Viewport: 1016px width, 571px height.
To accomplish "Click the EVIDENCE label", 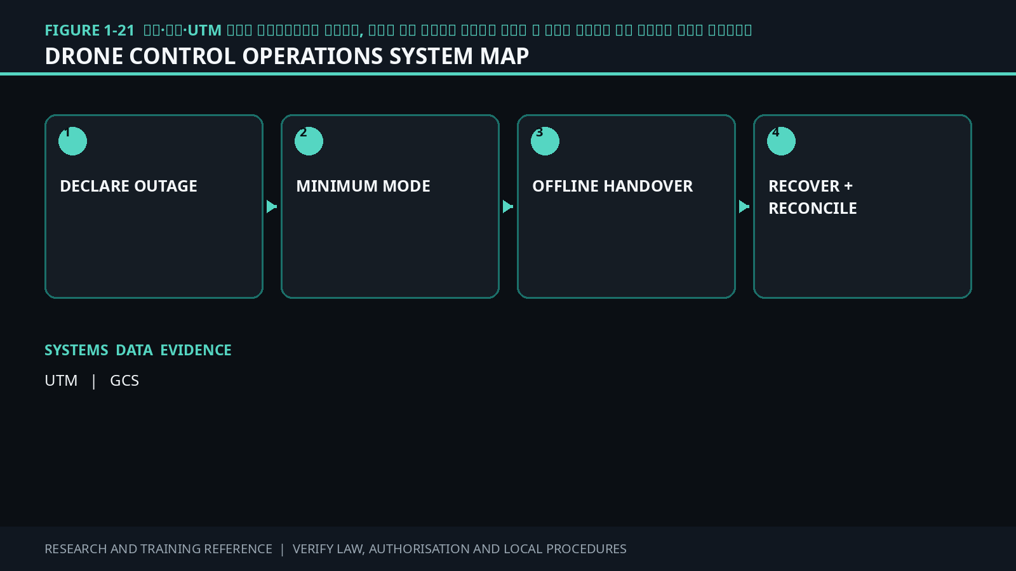I will (x=196, y=350).
